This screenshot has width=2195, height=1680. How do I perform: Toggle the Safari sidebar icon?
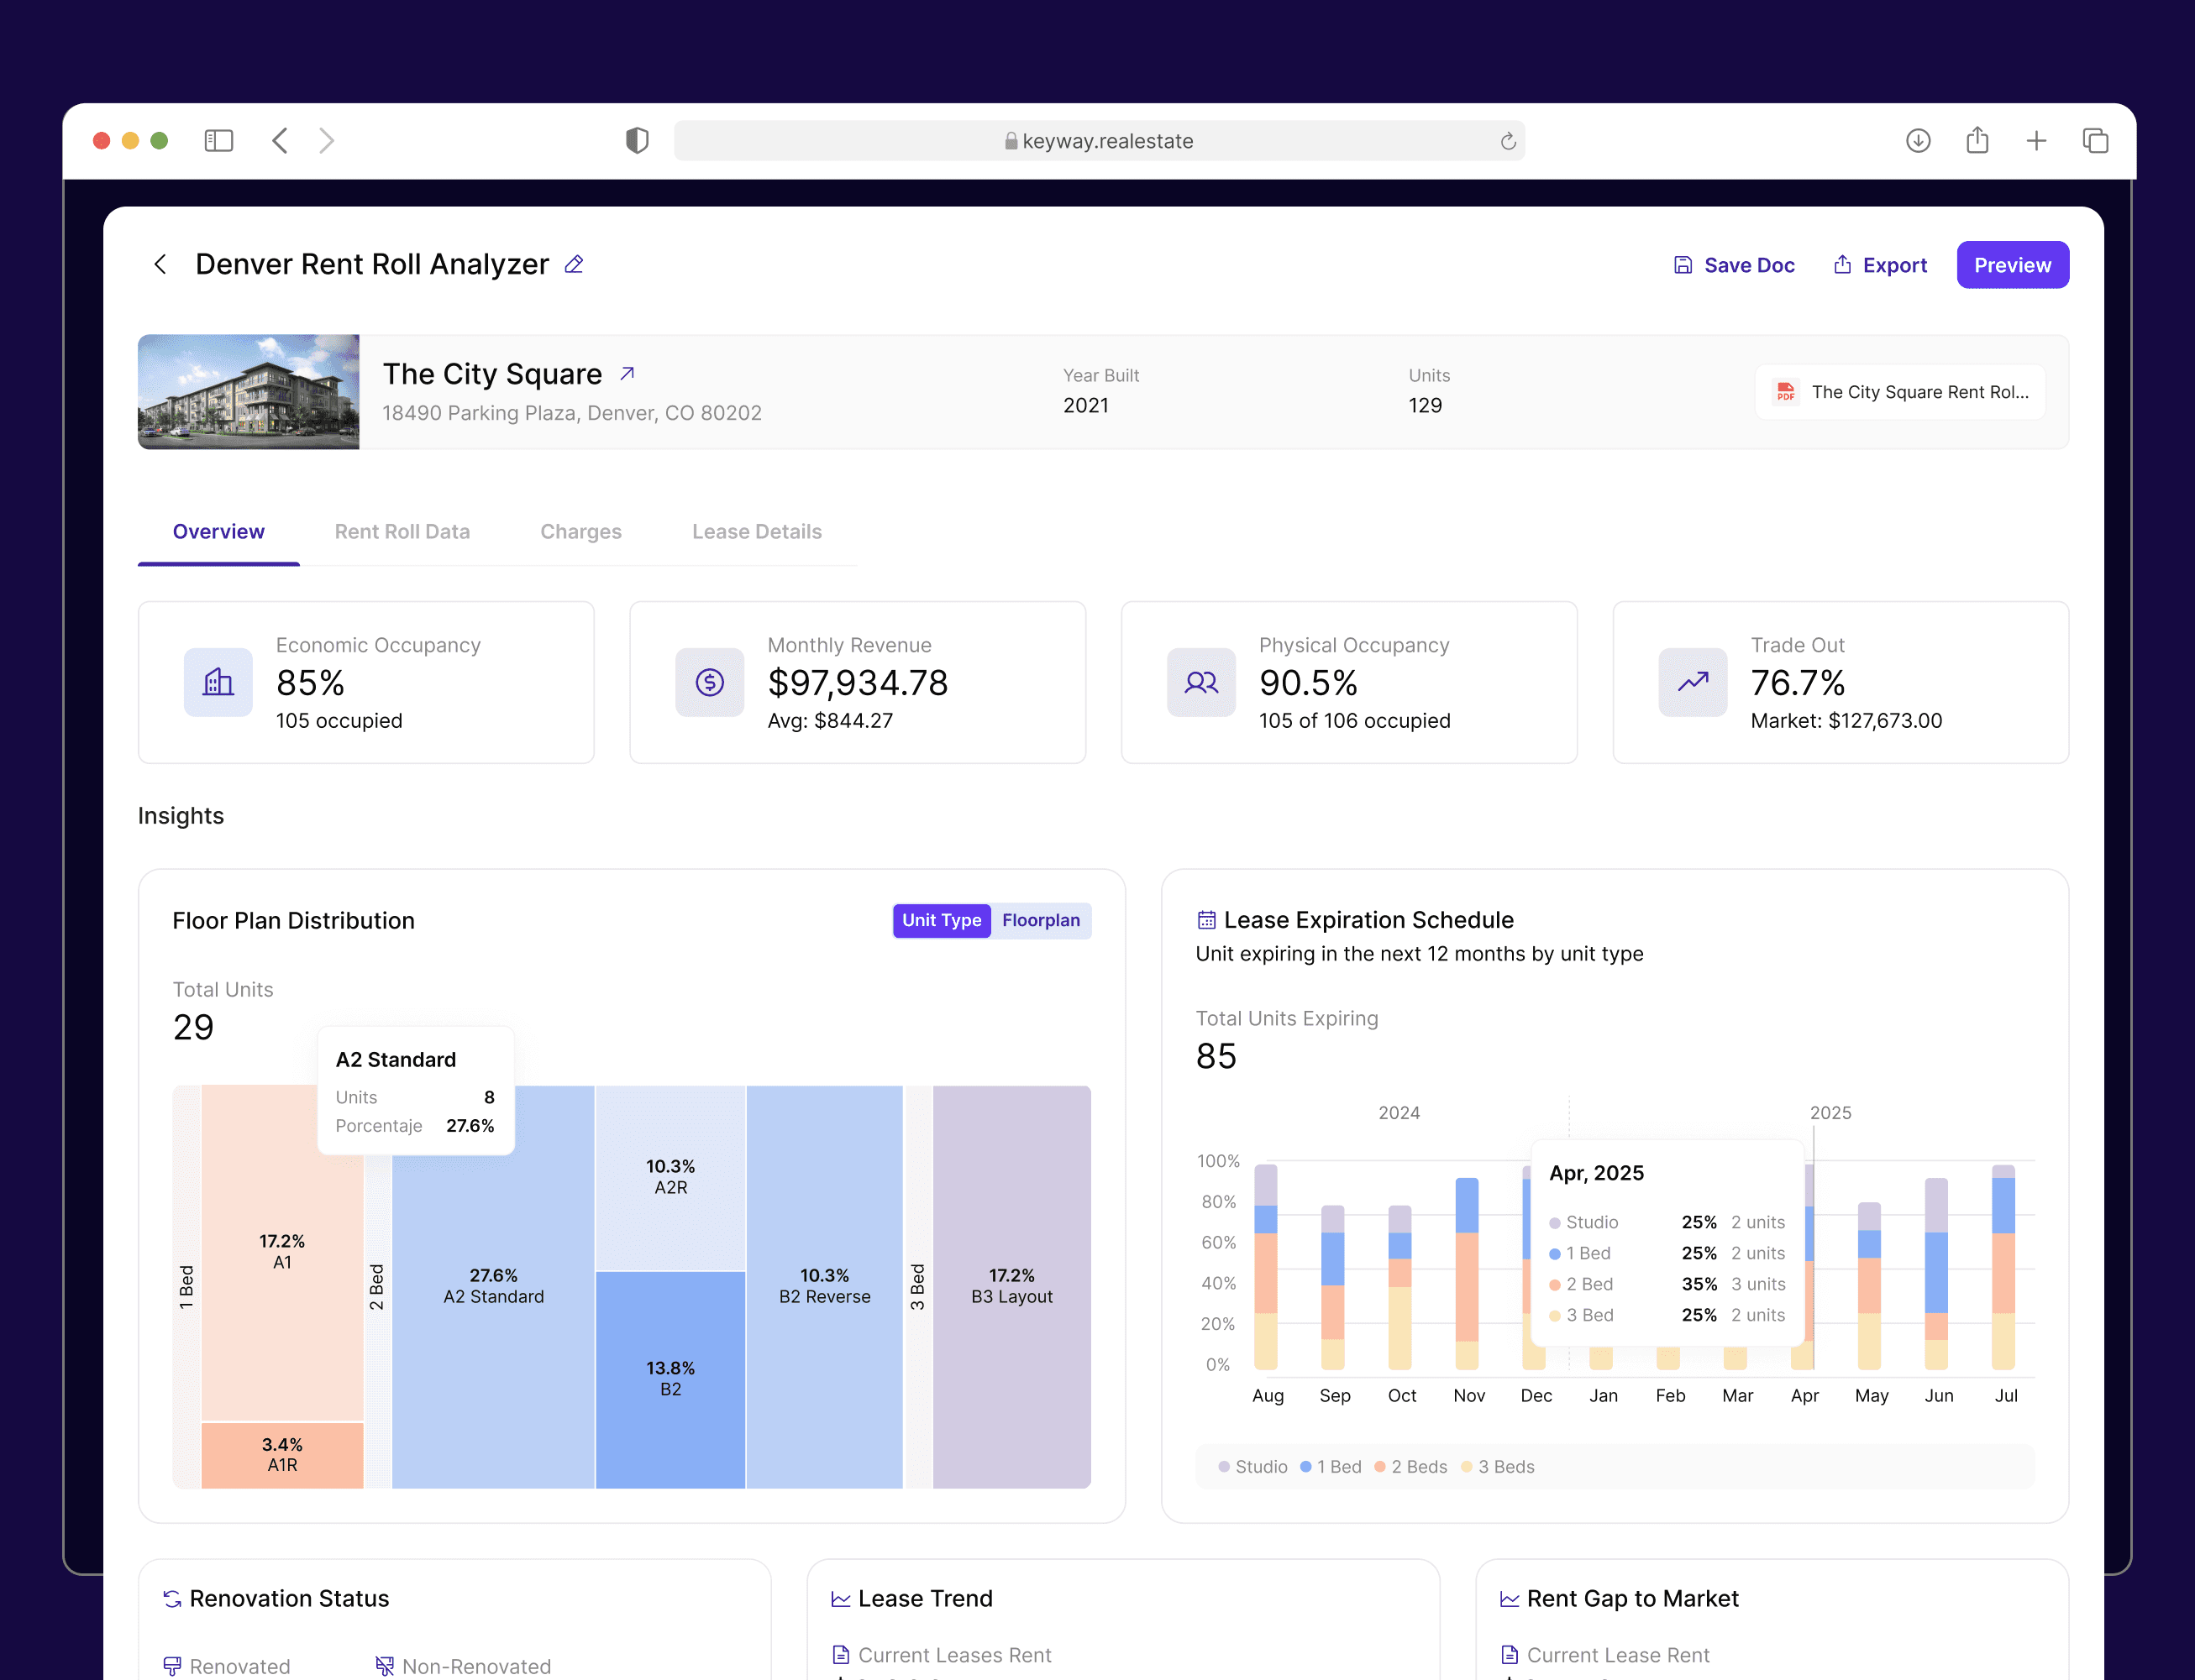pos(218,141)
